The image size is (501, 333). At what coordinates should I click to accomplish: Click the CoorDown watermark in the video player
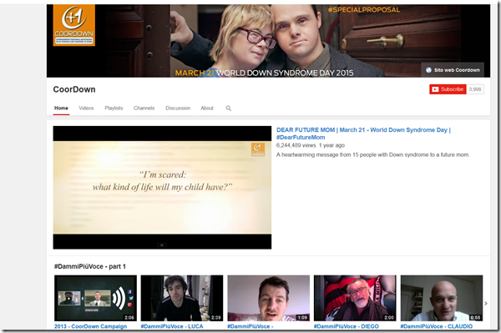pos(258,149)
